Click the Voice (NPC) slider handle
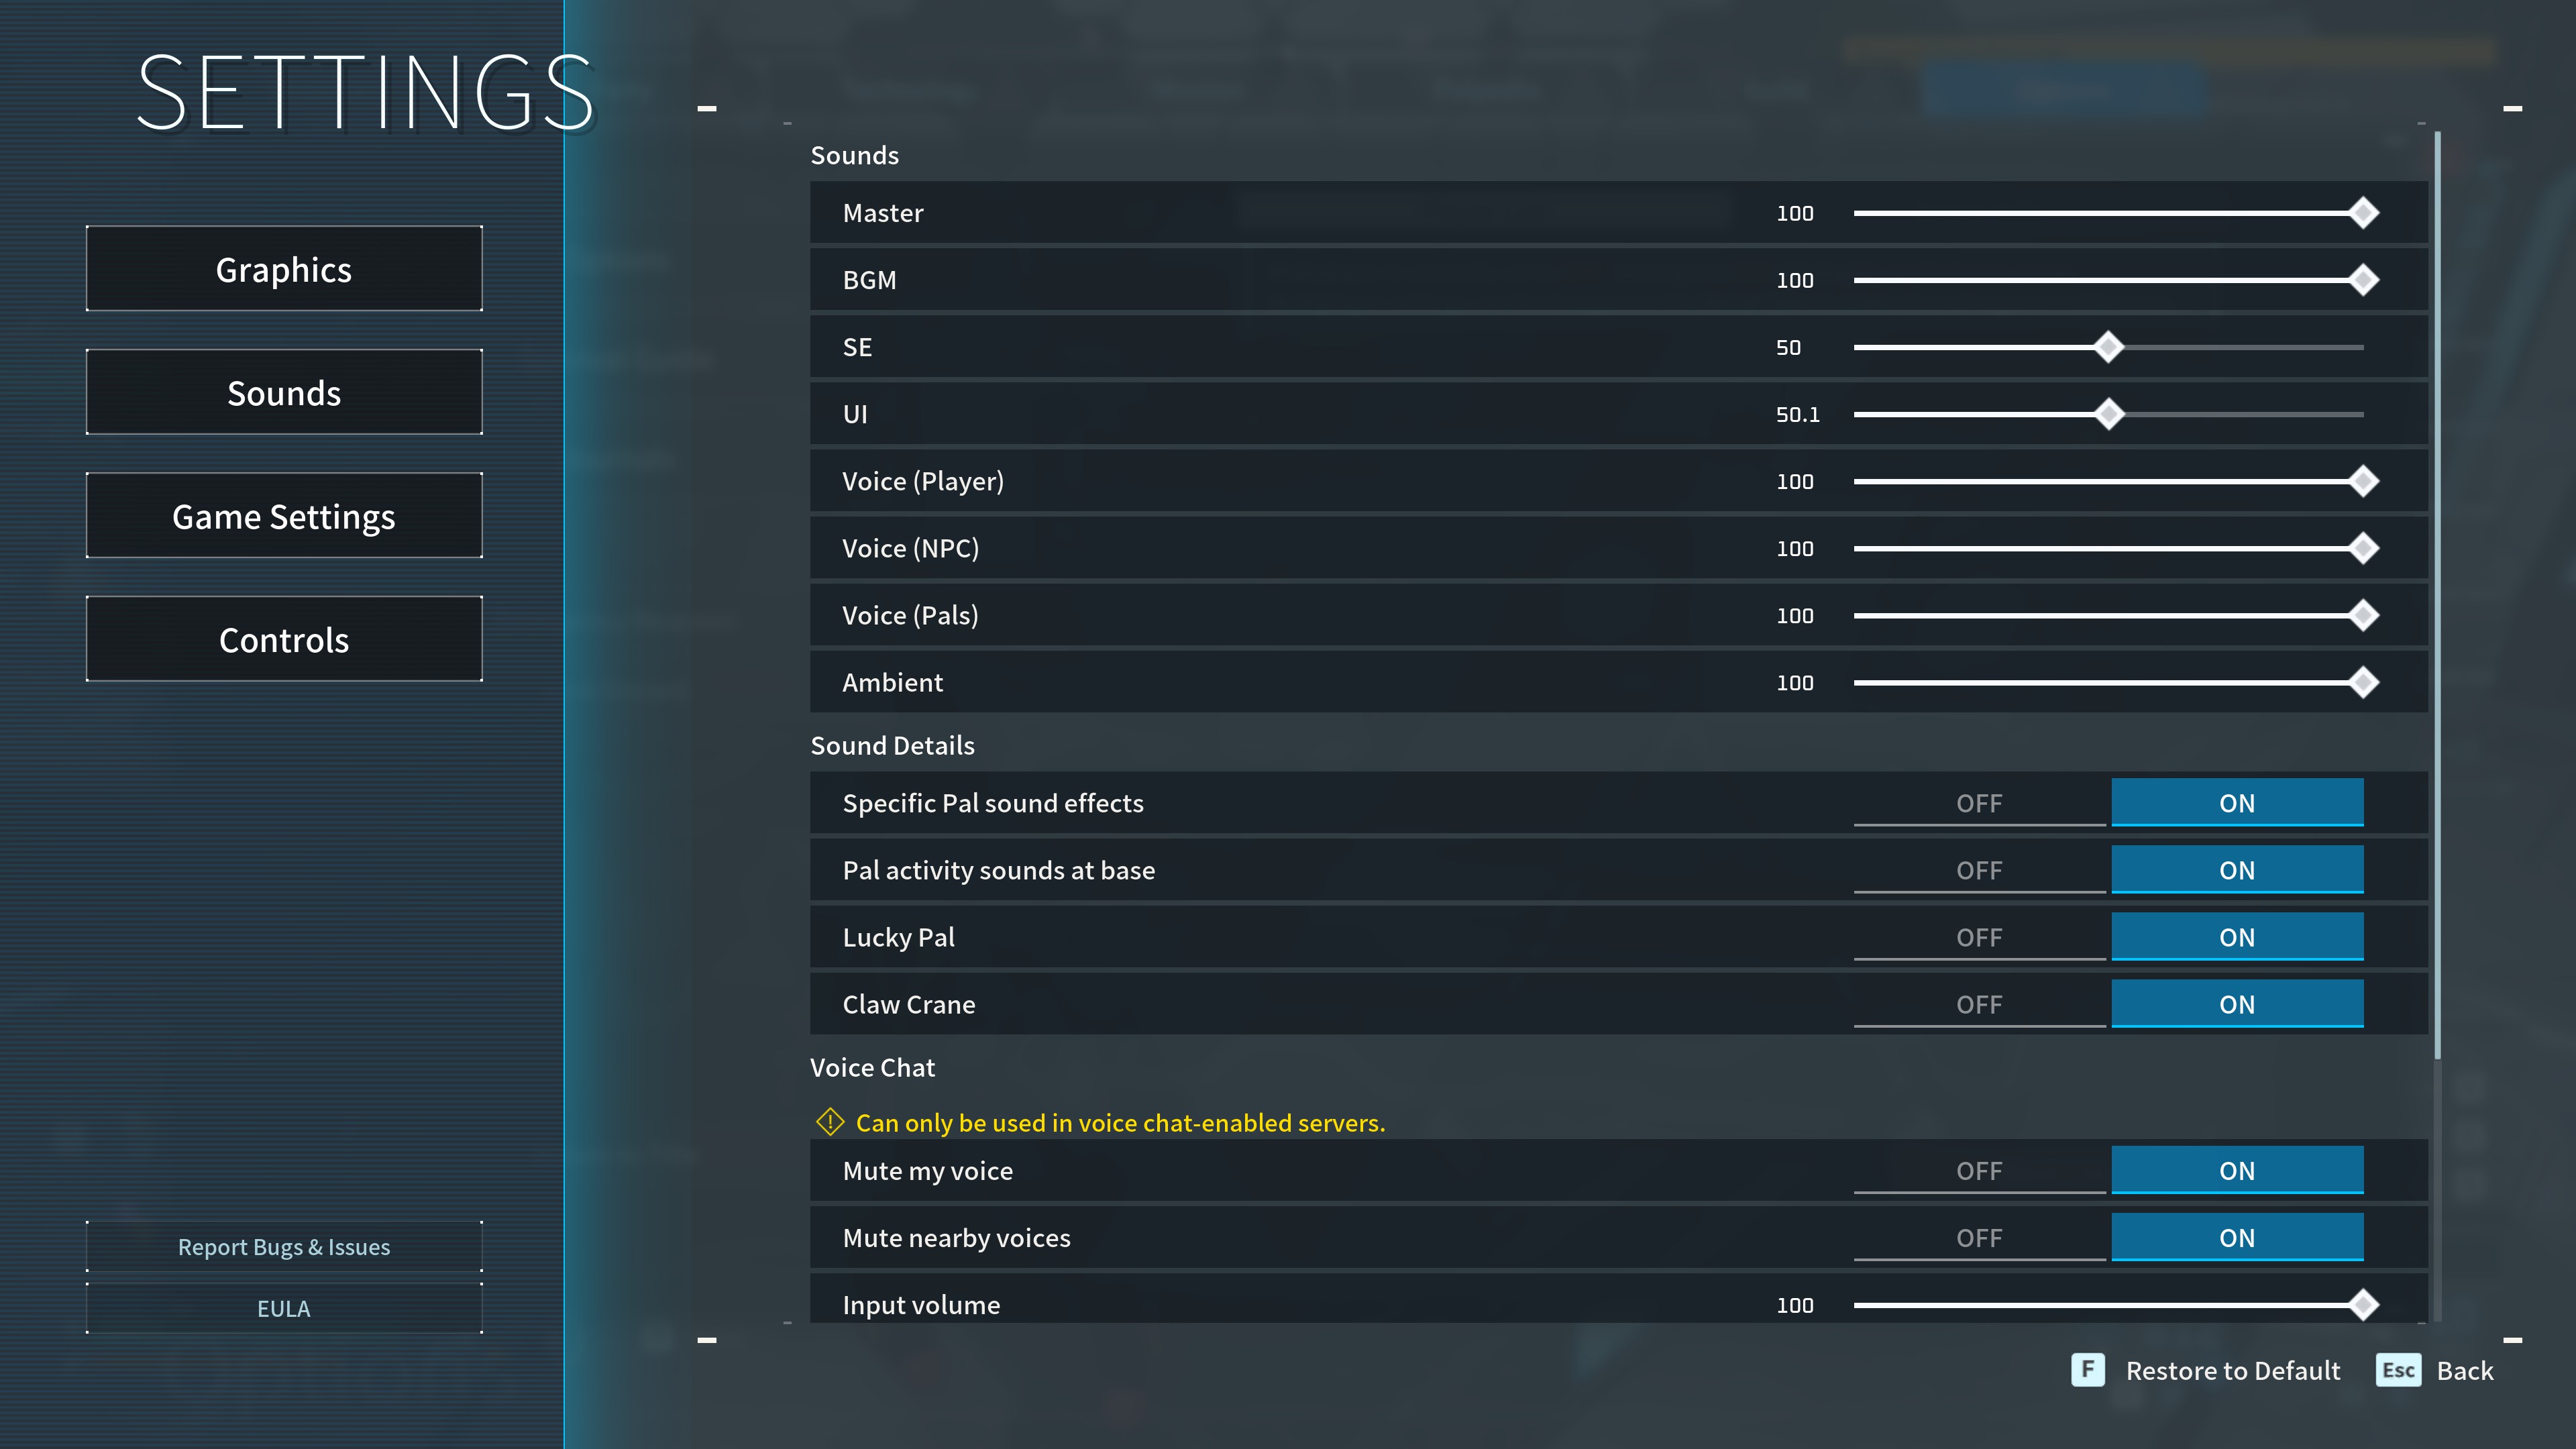The image size is (2576, 1449). (x=2363, y=548)
